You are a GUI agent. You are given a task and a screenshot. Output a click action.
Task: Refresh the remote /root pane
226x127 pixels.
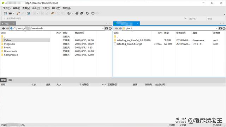pyautogui.click(x=224, y=28)
